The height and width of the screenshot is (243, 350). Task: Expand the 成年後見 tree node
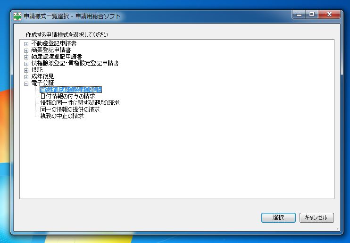pyautogui.click(x=26, y=77)
